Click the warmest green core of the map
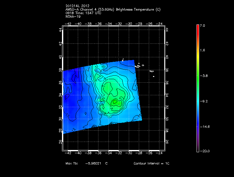 [115, 102]
